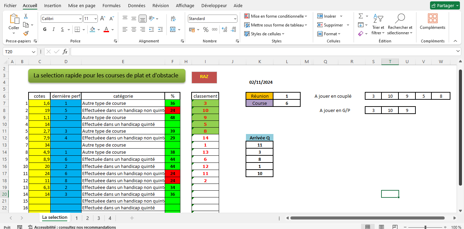Click the Format Painter brush icon

click(x=26, y=33)
